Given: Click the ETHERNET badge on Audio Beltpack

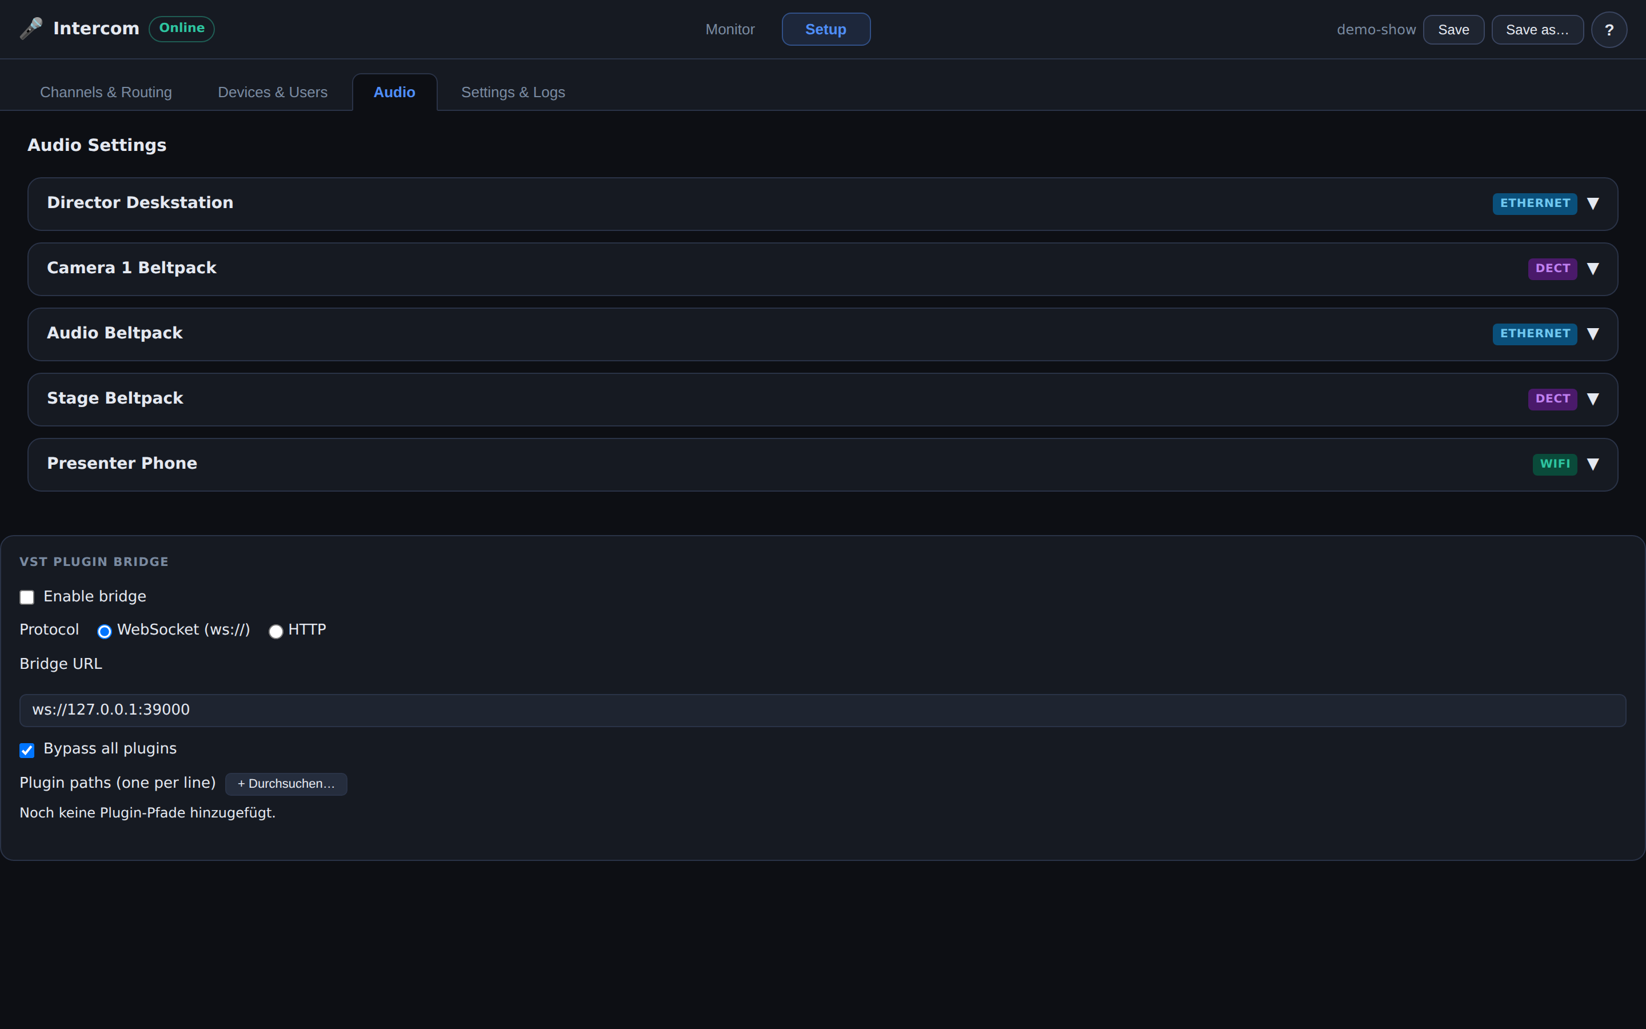Looking at the screenshot, I should click(x=1535, y=333).
